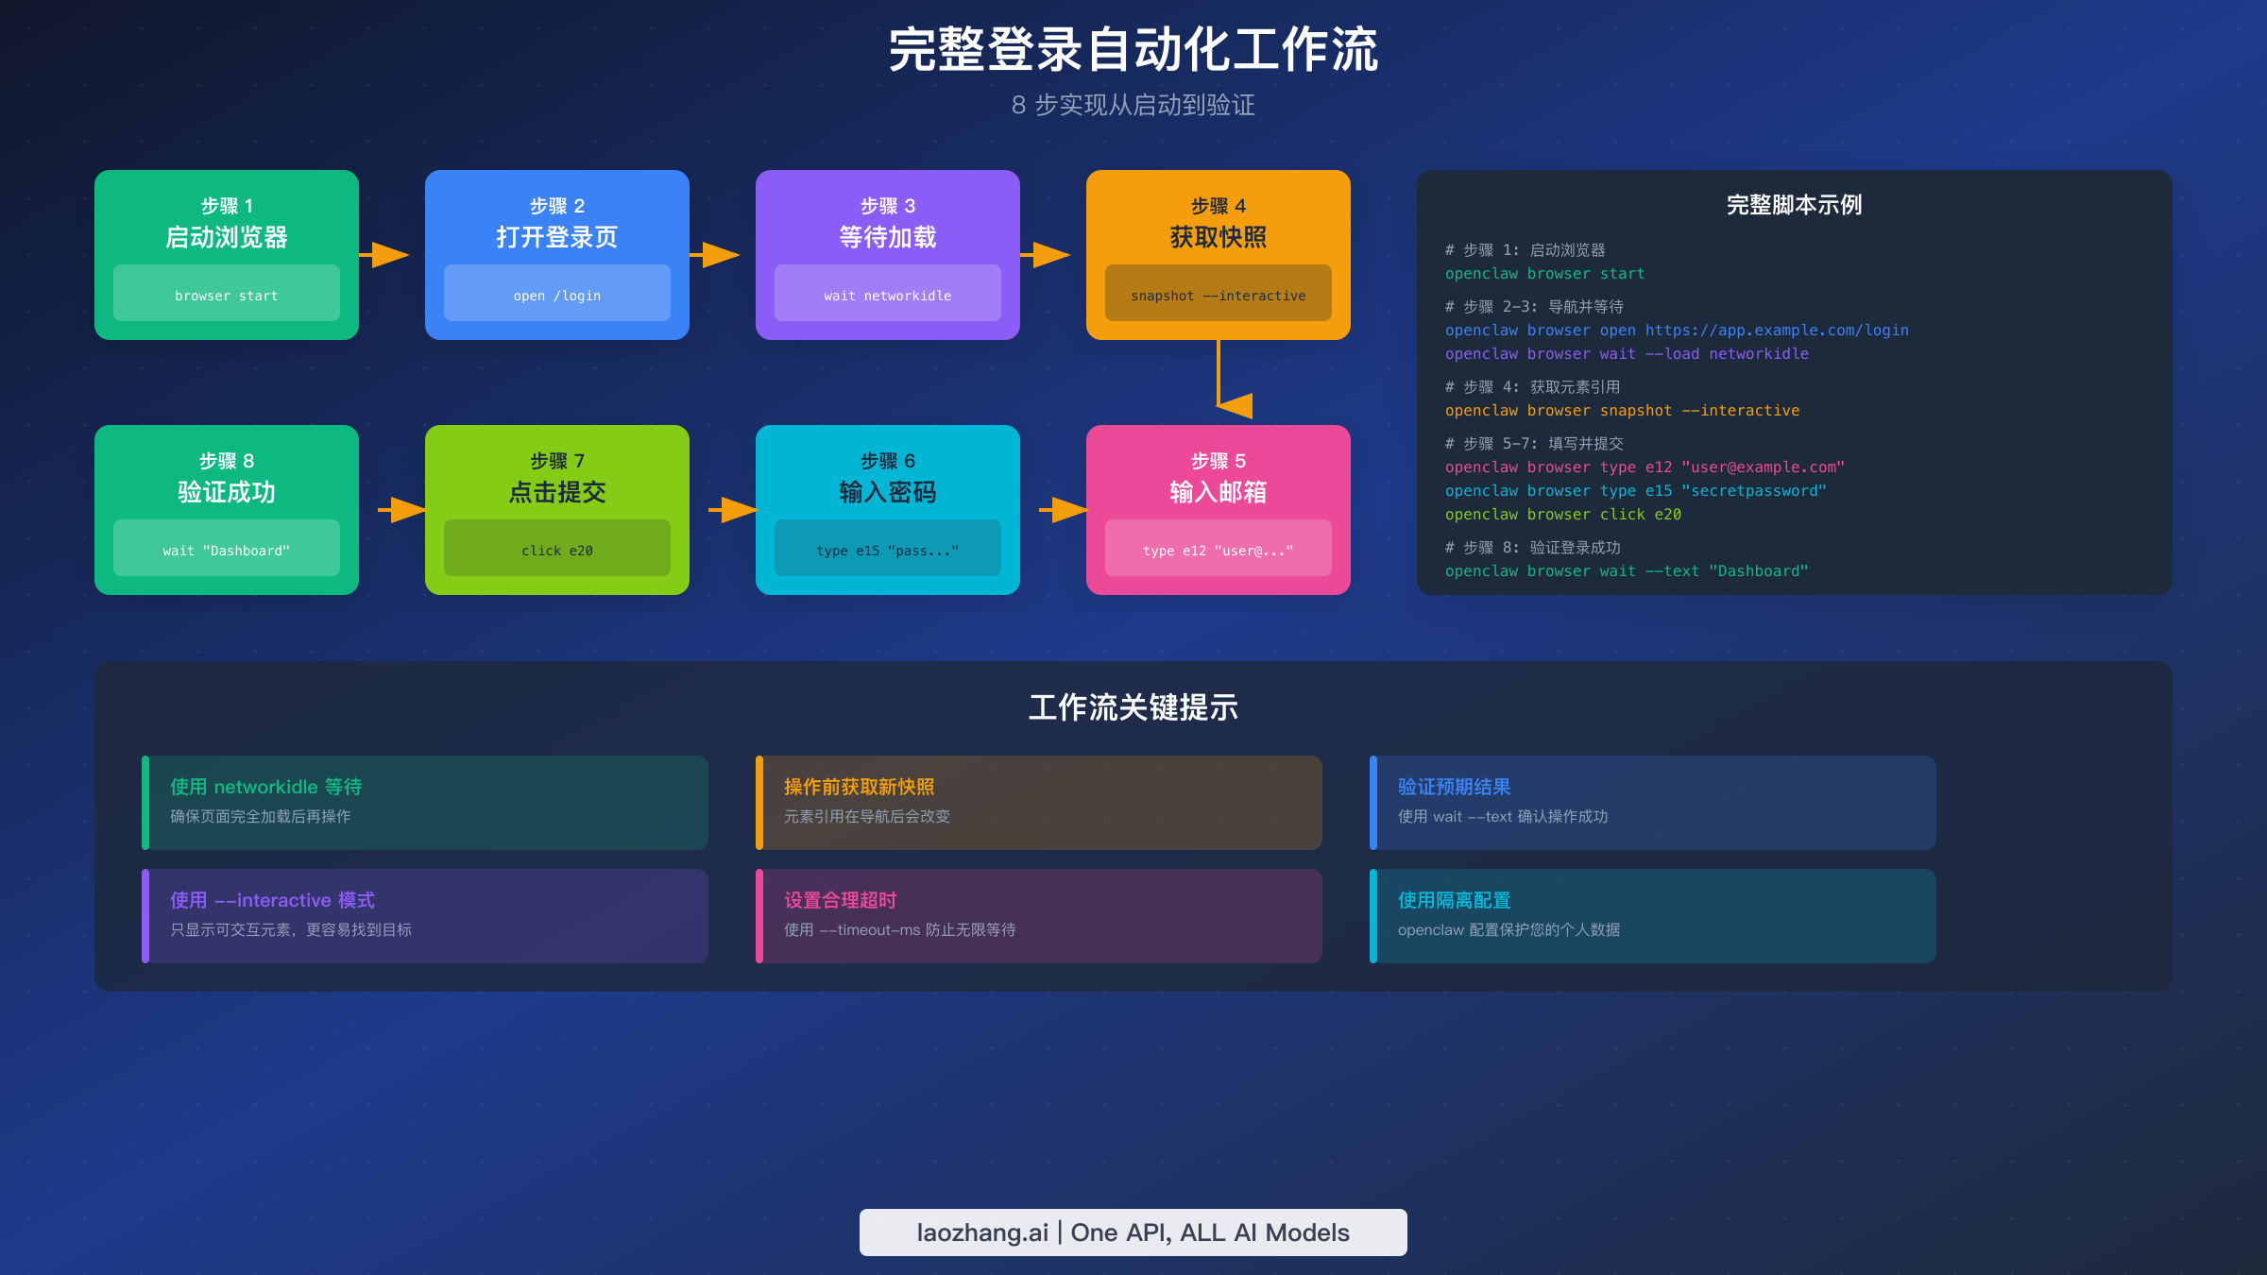Click the 使用隔离配置 tip card
Viewport: 2267px width, 1275px height.
click(1651, 914)
